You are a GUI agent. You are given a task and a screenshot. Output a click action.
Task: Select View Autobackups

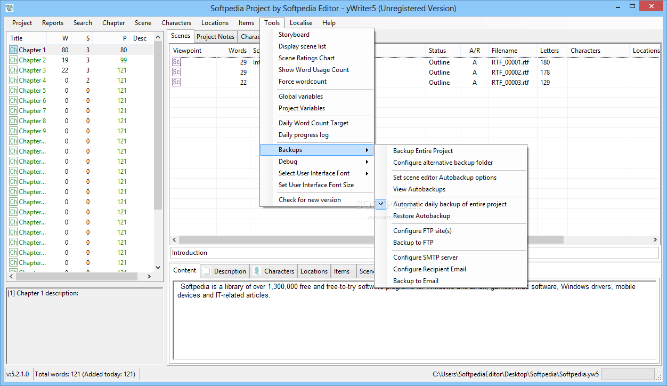451,189
